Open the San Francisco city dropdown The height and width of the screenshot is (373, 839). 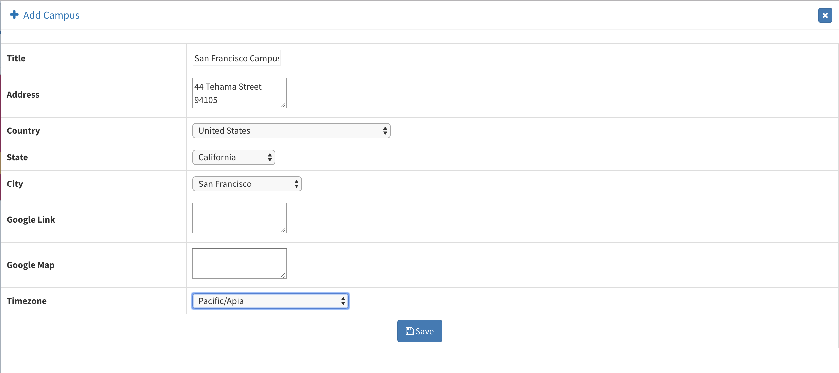(x=247, y=184)
